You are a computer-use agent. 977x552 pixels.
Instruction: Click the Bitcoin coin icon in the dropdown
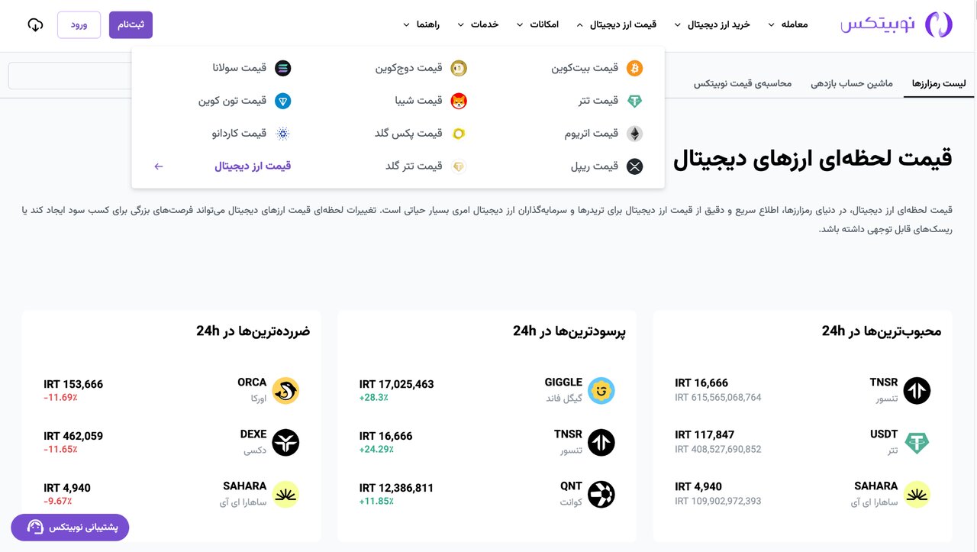(x=634, y=69)
